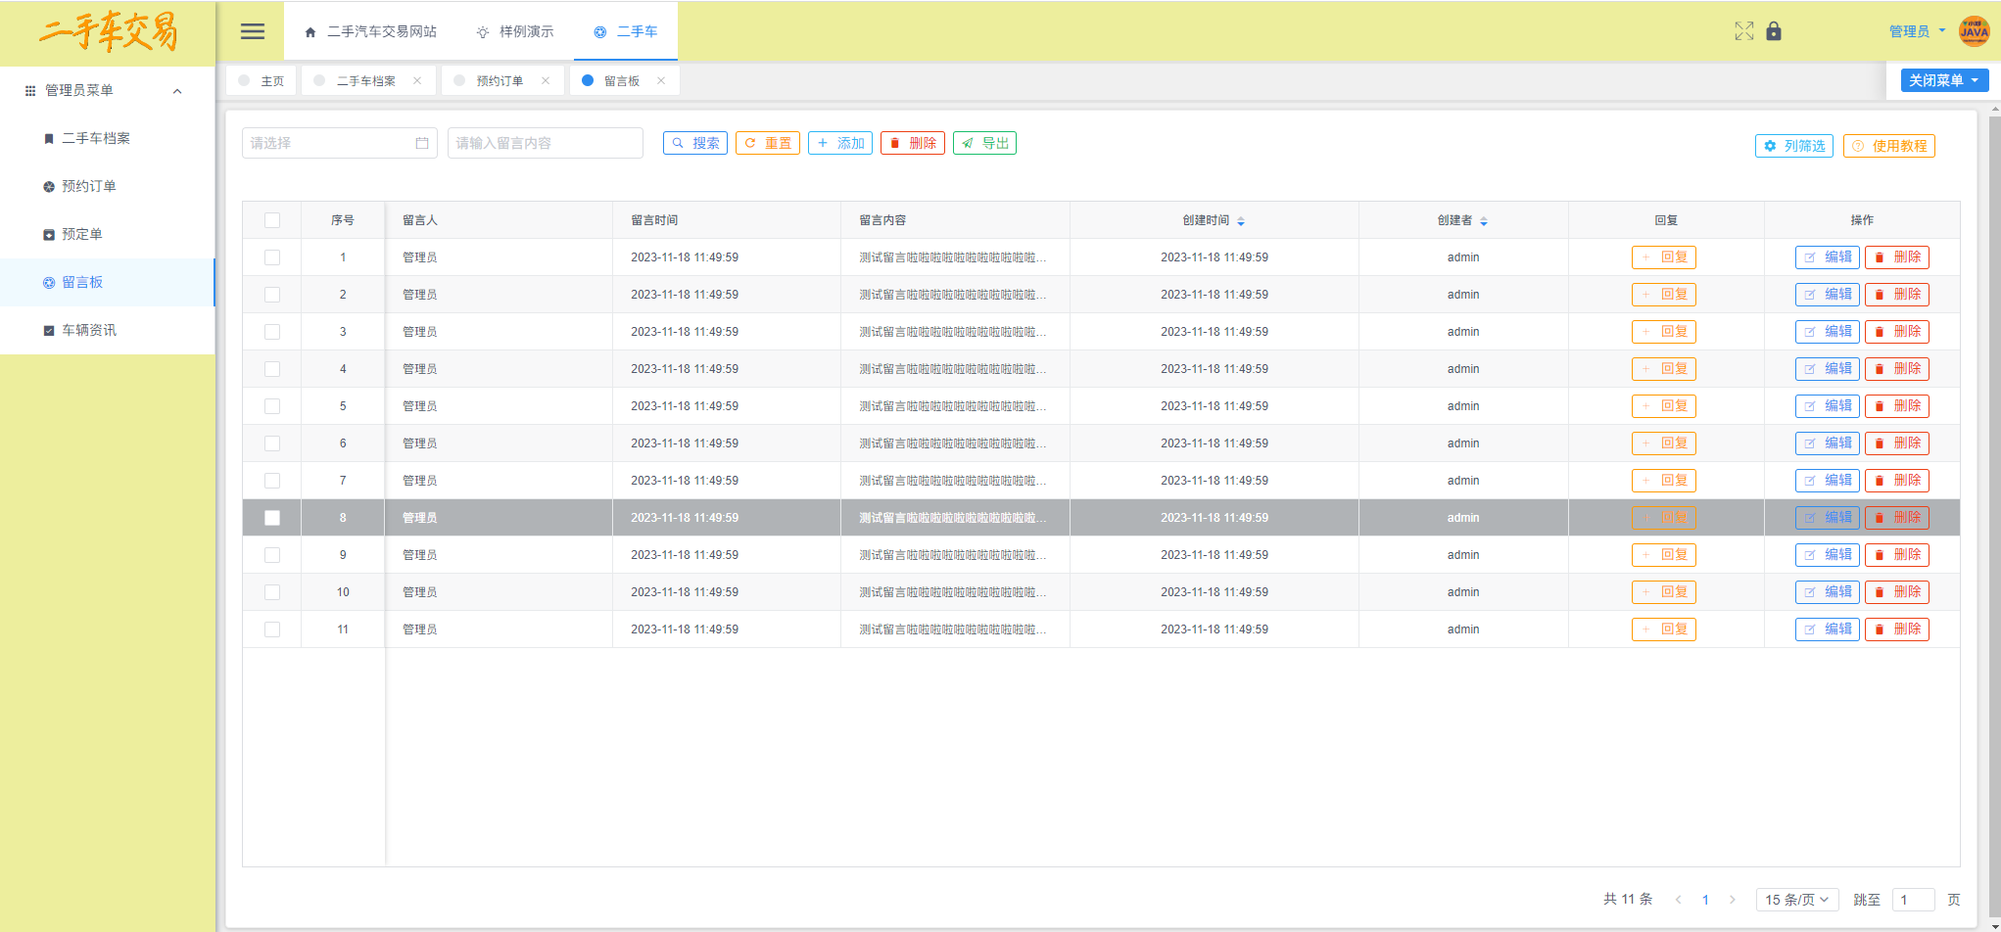Select the checkbox for row 8
Viewport: 2001px width, 932px height.
pos(272,518)
